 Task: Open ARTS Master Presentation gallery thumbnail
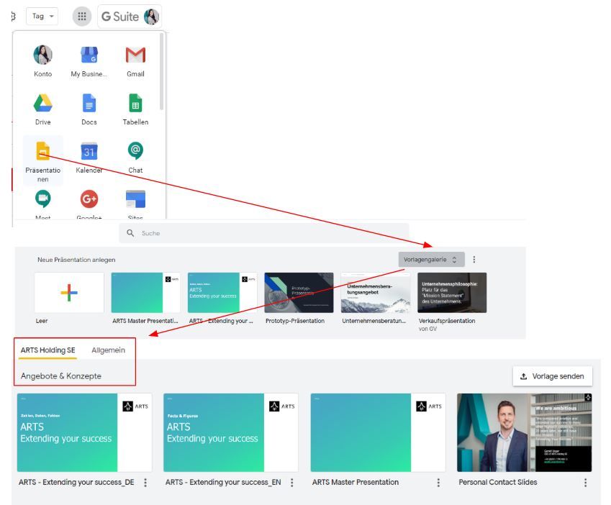click(x=378, y=432)
